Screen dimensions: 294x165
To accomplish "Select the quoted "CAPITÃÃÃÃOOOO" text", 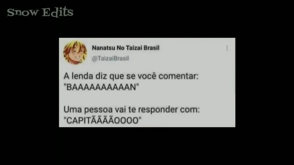I will coord(102,121).
